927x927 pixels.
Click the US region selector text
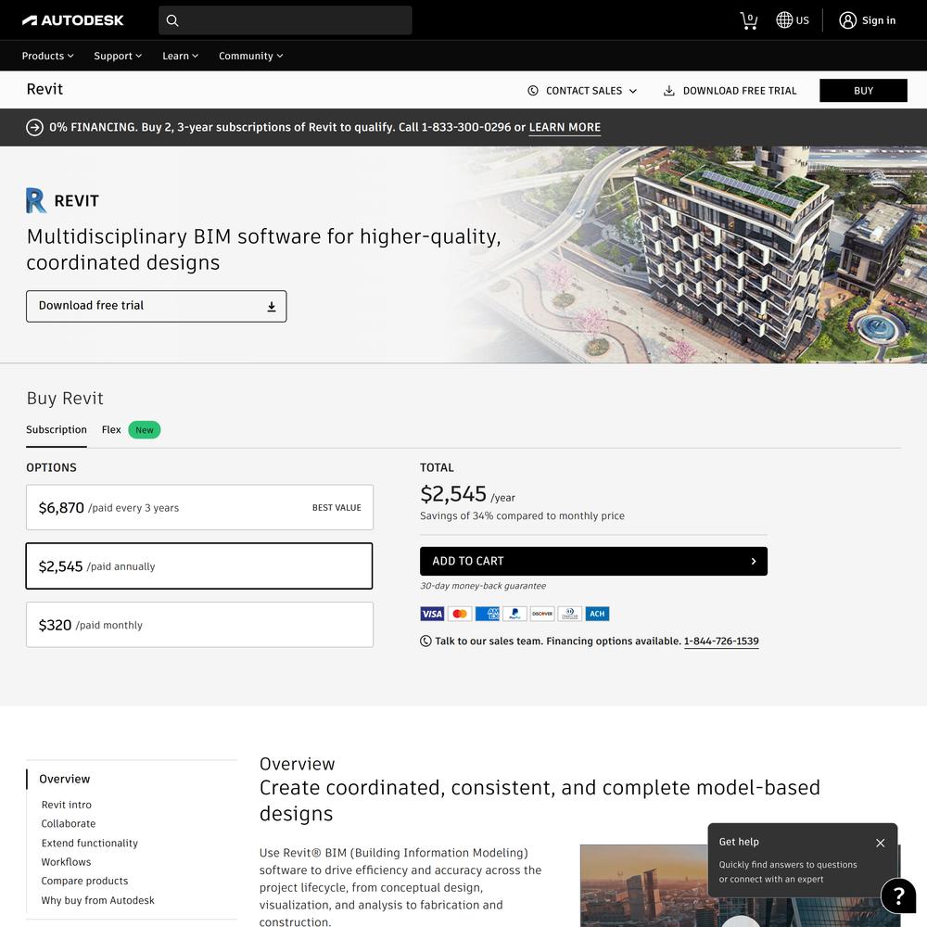802,20
